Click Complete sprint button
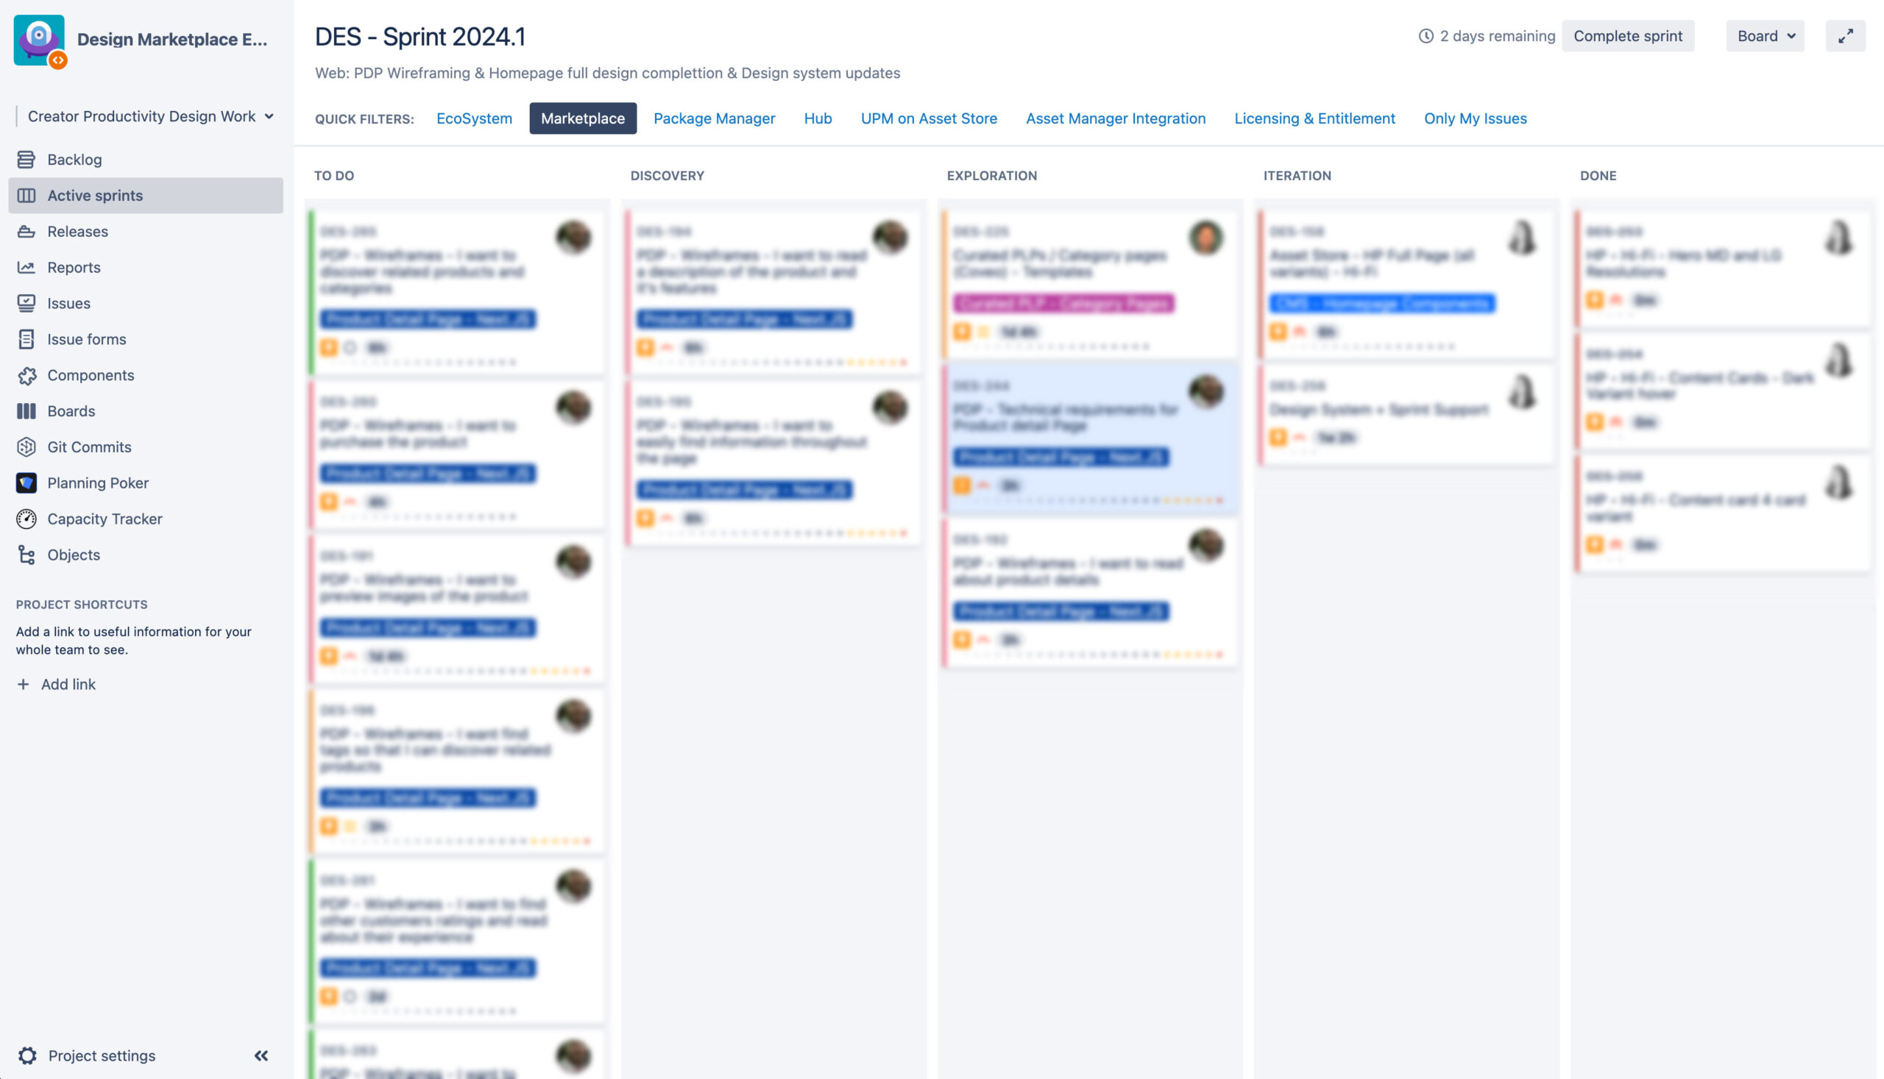 click(x=1628, y=35)
